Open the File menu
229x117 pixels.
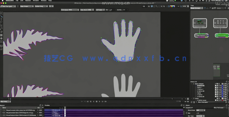click(x=17, y=1)
